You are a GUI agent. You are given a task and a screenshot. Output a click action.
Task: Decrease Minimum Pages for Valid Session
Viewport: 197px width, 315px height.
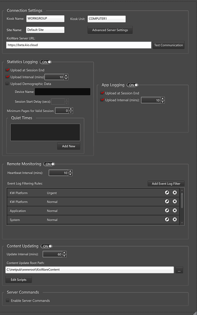(x=71, y=112)
